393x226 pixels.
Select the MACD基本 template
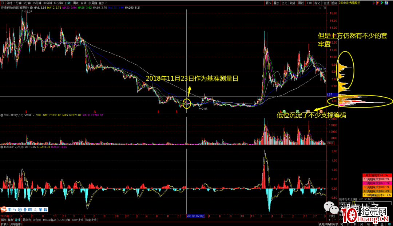coord(49,220)
